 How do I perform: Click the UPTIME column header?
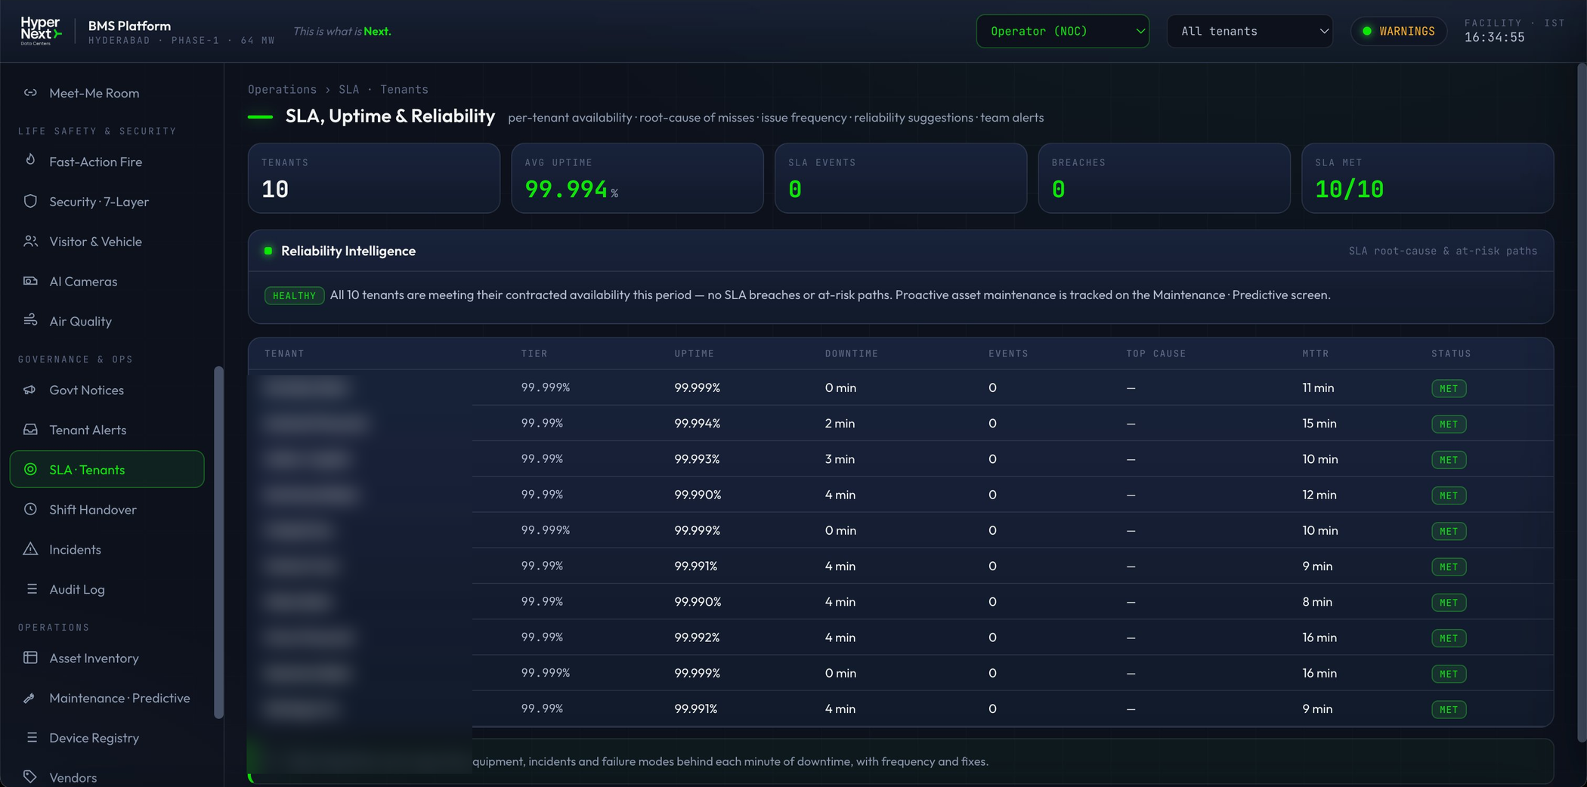click(x=694, y=353)
